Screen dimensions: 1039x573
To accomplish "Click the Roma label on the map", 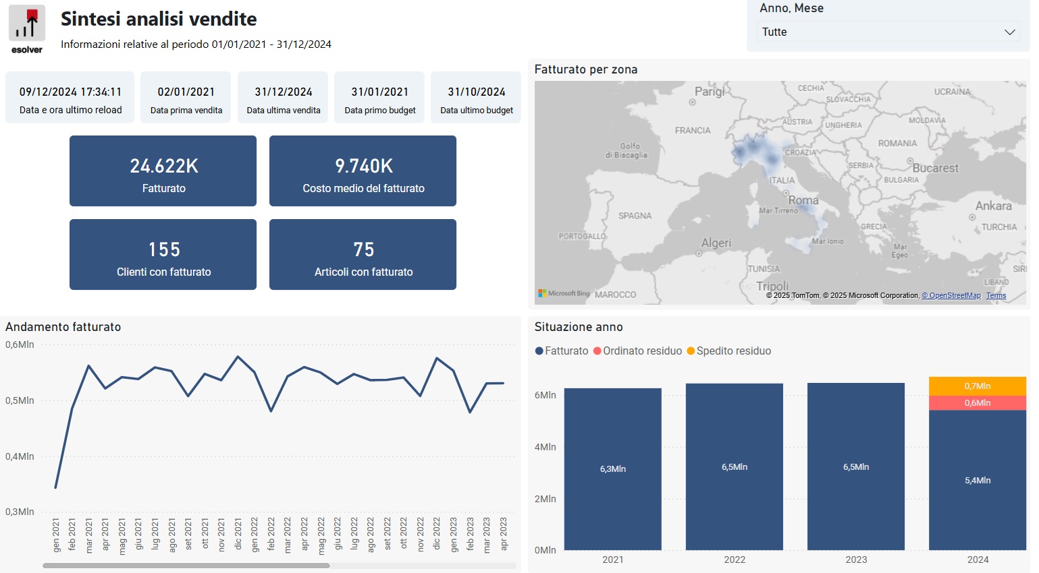I will [803, 200].
